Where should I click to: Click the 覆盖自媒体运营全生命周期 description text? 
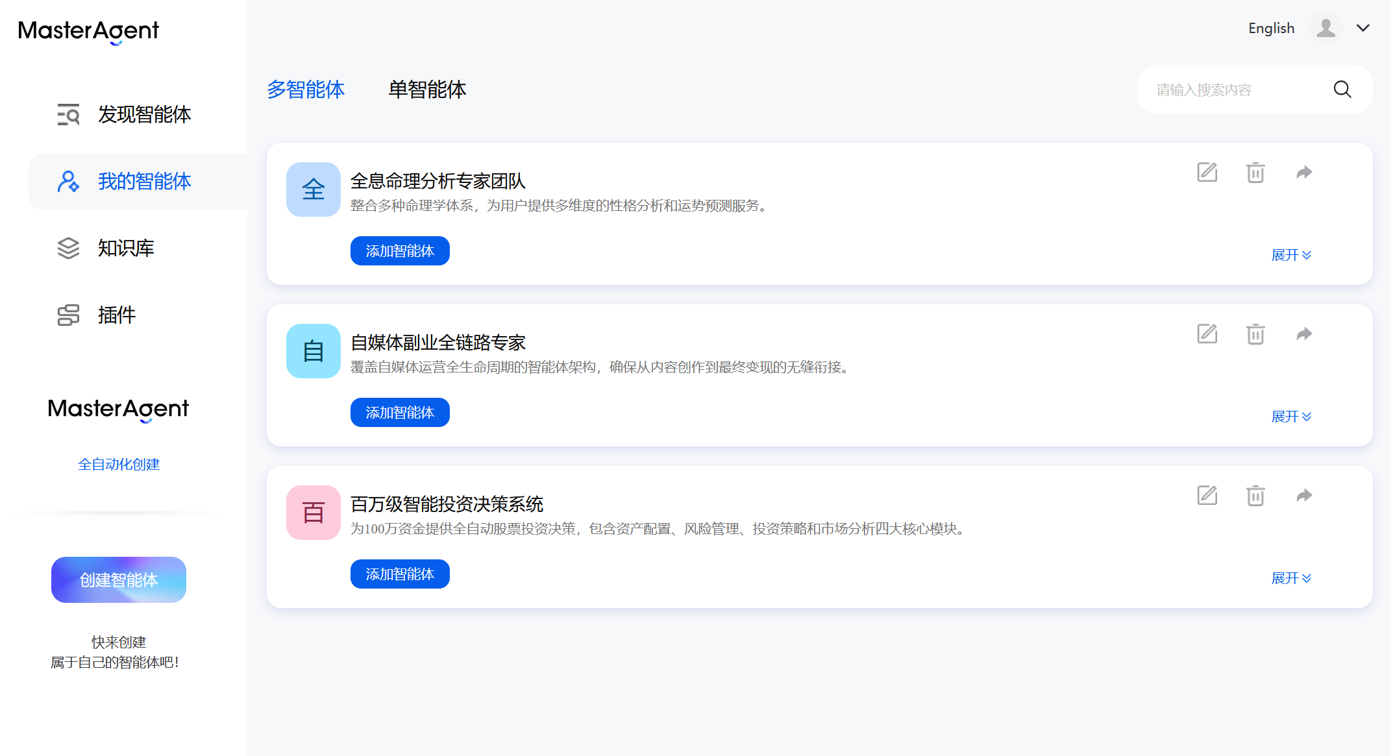pos(602,367)
